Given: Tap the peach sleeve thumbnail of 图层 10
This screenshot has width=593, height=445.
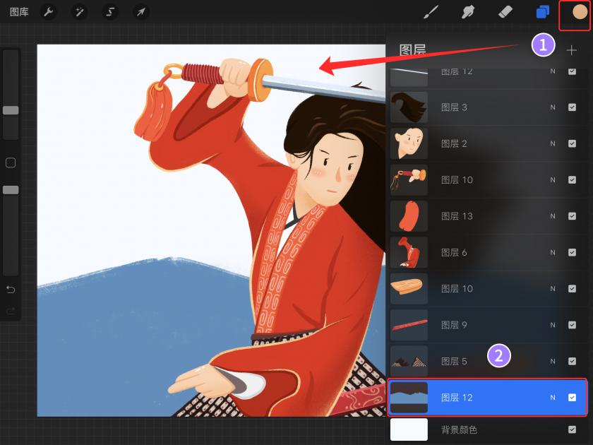Looking at the screenshot, I should click(x=409, y=289).
